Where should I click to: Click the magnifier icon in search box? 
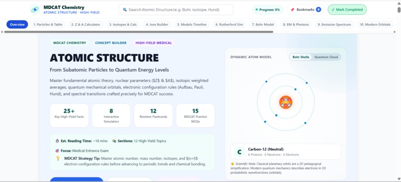tap(125, 10)
